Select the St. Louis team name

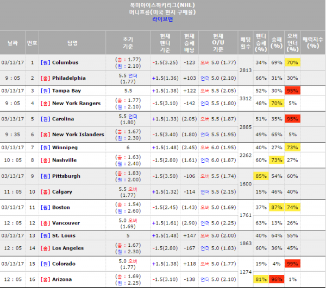click(x=64, y=236)
